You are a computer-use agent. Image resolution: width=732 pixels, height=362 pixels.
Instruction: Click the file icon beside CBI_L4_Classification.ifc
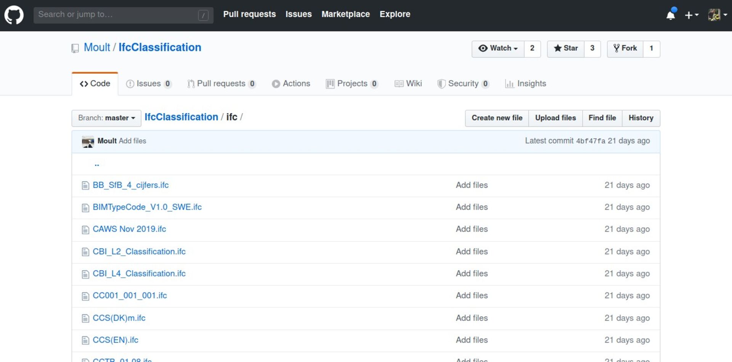point(85,274)
